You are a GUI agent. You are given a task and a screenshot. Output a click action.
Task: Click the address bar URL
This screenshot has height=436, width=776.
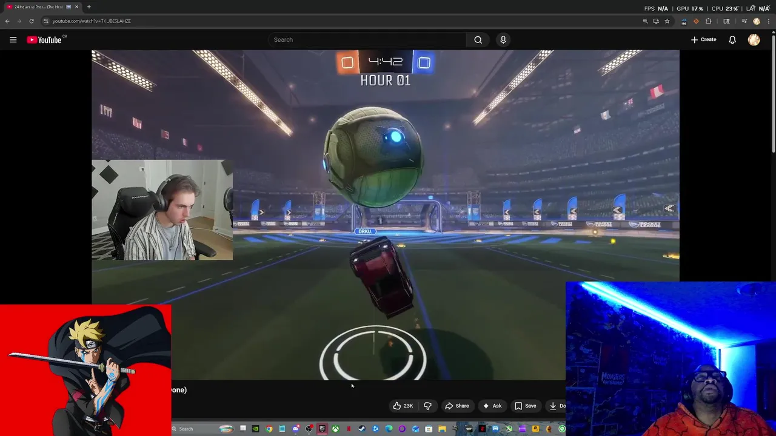click(92, 21)
